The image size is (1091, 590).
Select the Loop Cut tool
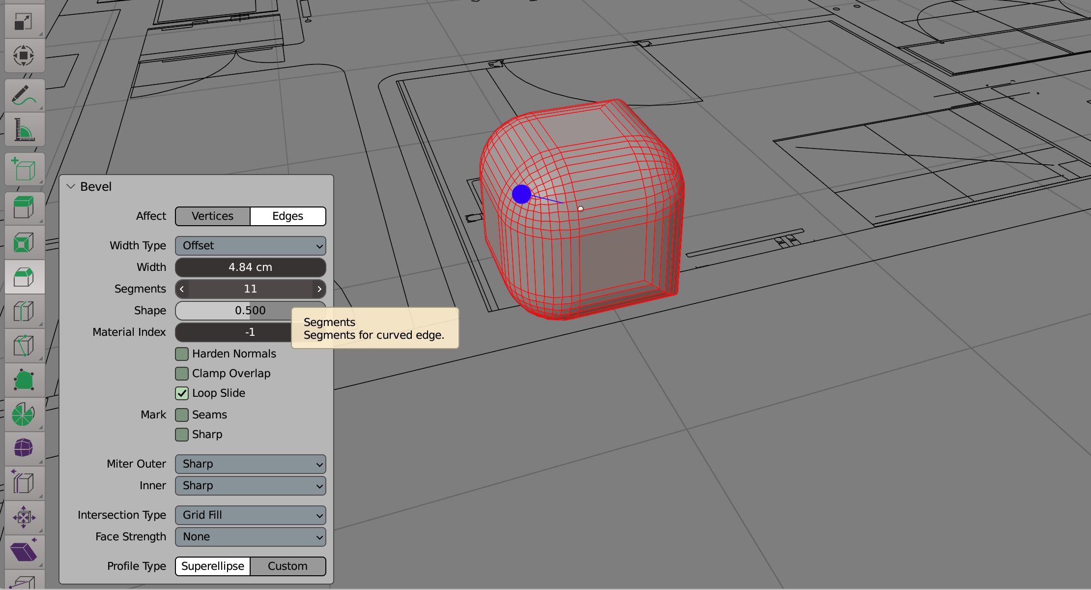click(x=24, y=311)
